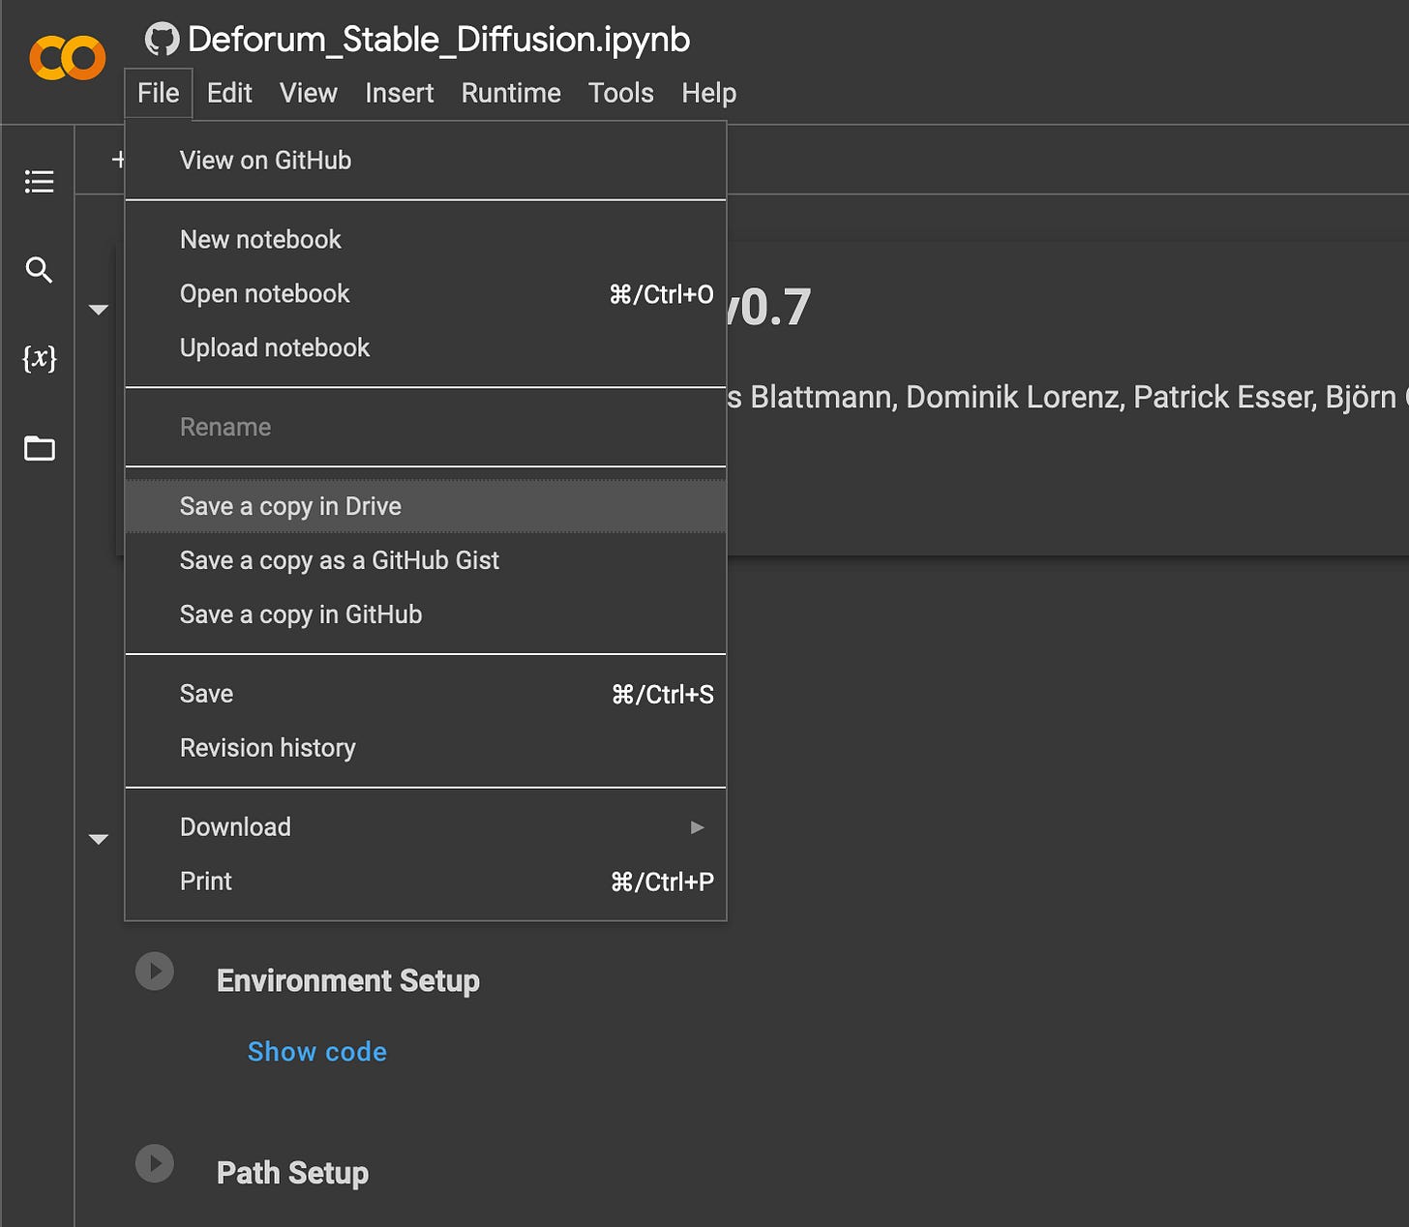Image resolution: width=1409 pixels, height=1227 pixels.
Task: Click Save in the File menu
Action: [426, 694]
